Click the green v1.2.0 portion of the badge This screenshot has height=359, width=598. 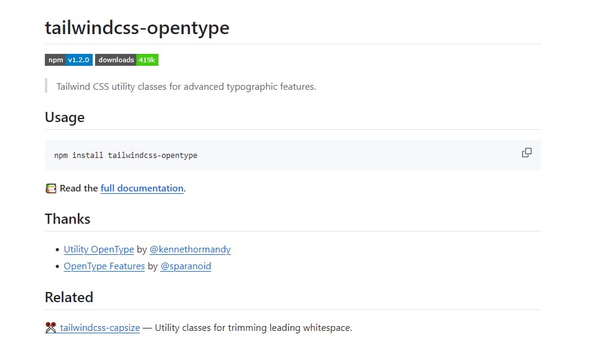(x=78, y=59)
